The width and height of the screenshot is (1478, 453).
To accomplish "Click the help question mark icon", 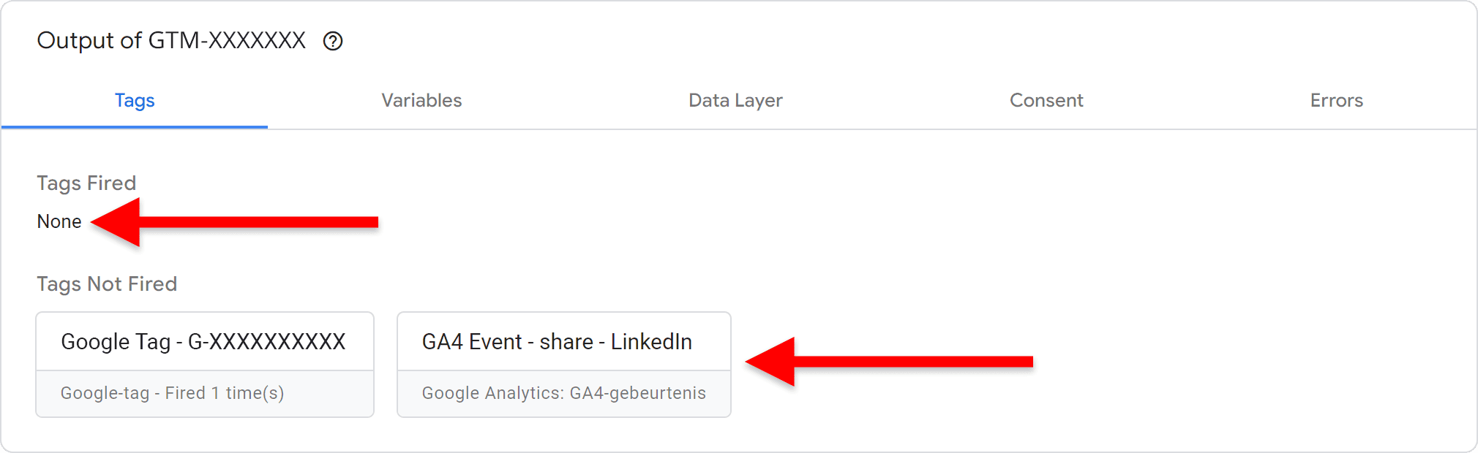I will [x=333, y=41].
